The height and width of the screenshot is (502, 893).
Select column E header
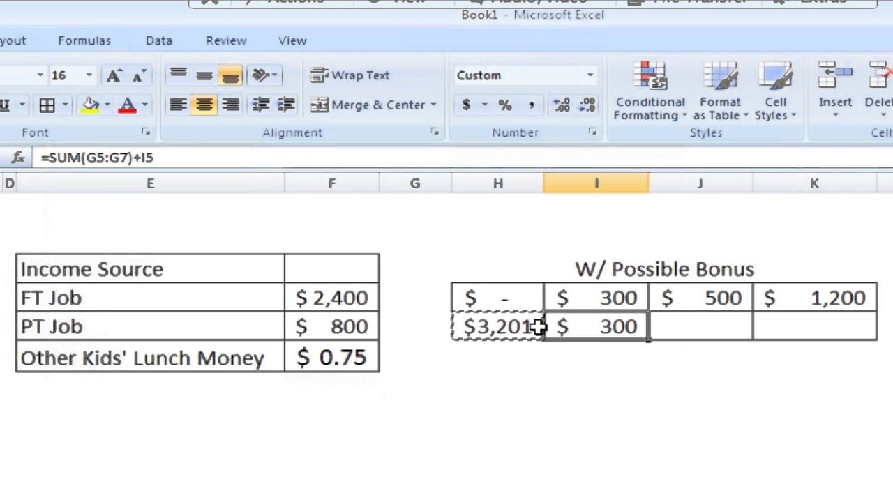[x=150, y=183]
